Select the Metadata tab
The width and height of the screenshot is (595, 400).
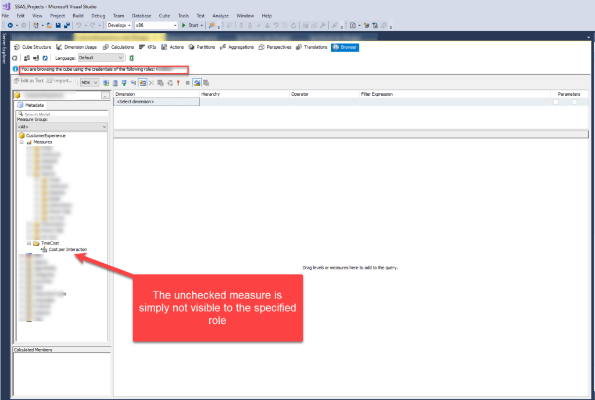click(31, 105)
